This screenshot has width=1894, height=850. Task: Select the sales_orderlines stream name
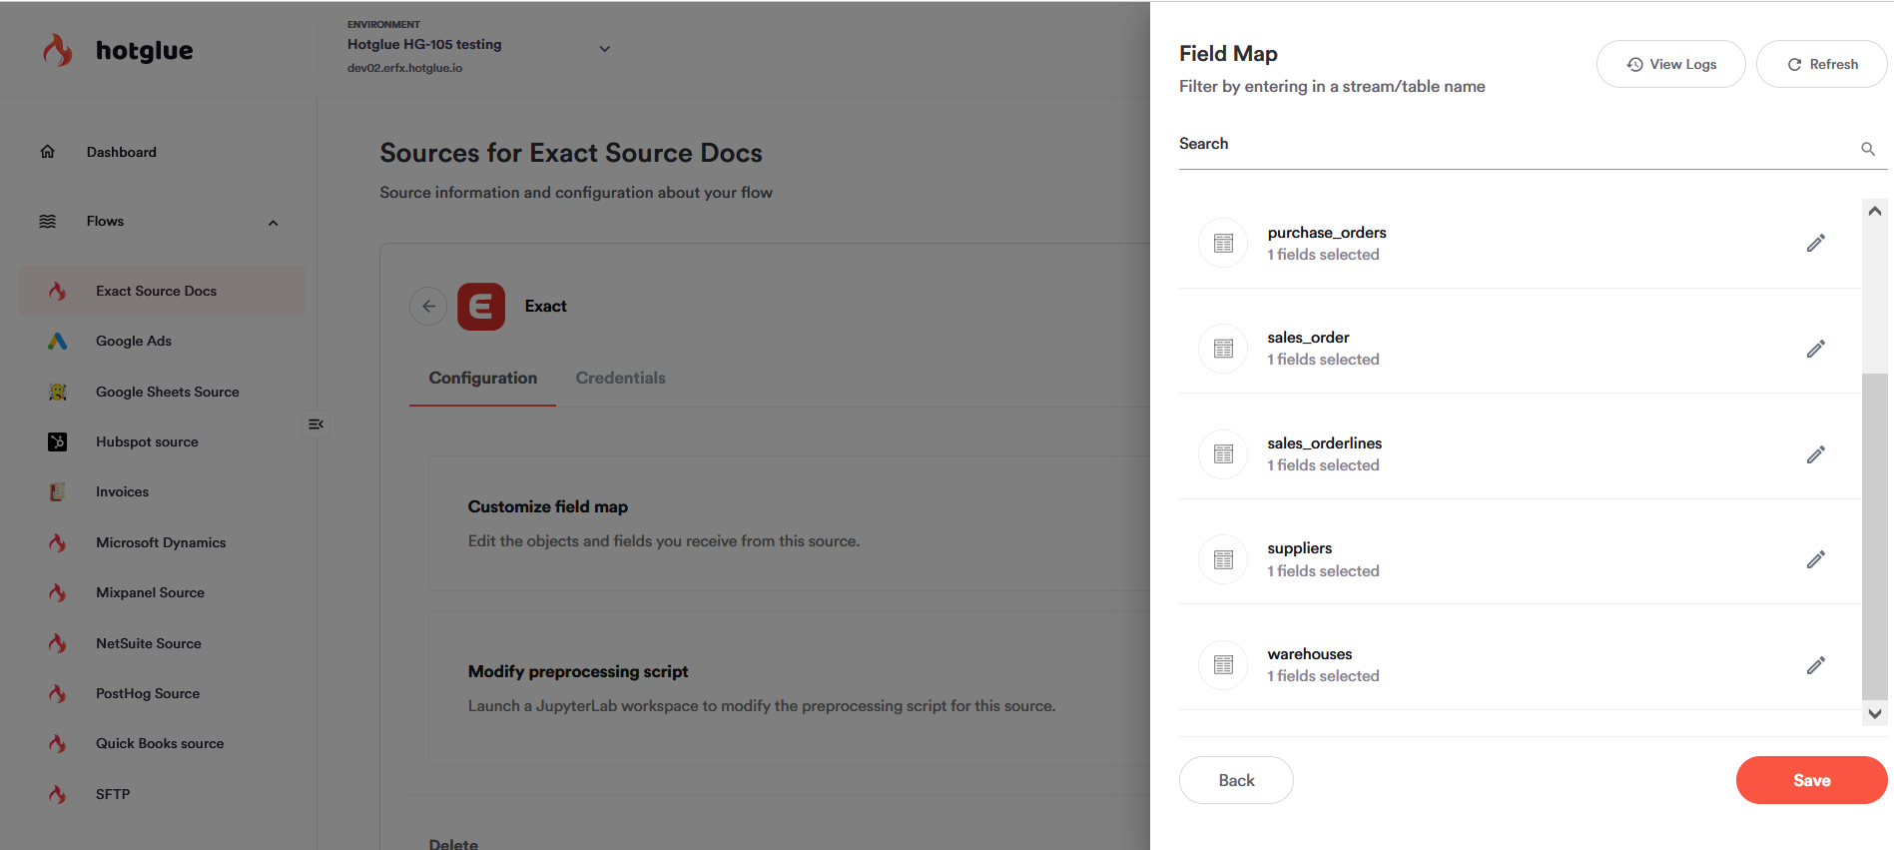coord(1324,443)
